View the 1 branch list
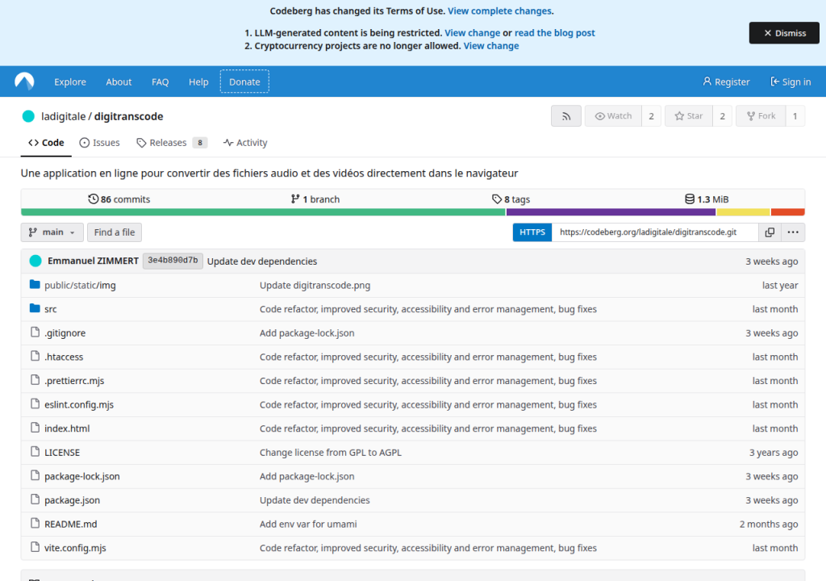This screenshot has height=581, width=826. click(x=315, y=199)
